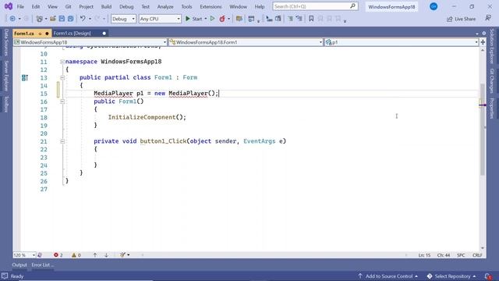Collapse the Form1 class block
The image size is (499, 281).
[62, 78]
